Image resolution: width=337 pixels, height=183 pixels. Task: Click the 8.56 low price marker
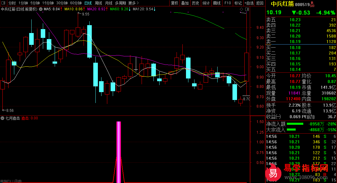pyautogui.click(x=10, y=111)
